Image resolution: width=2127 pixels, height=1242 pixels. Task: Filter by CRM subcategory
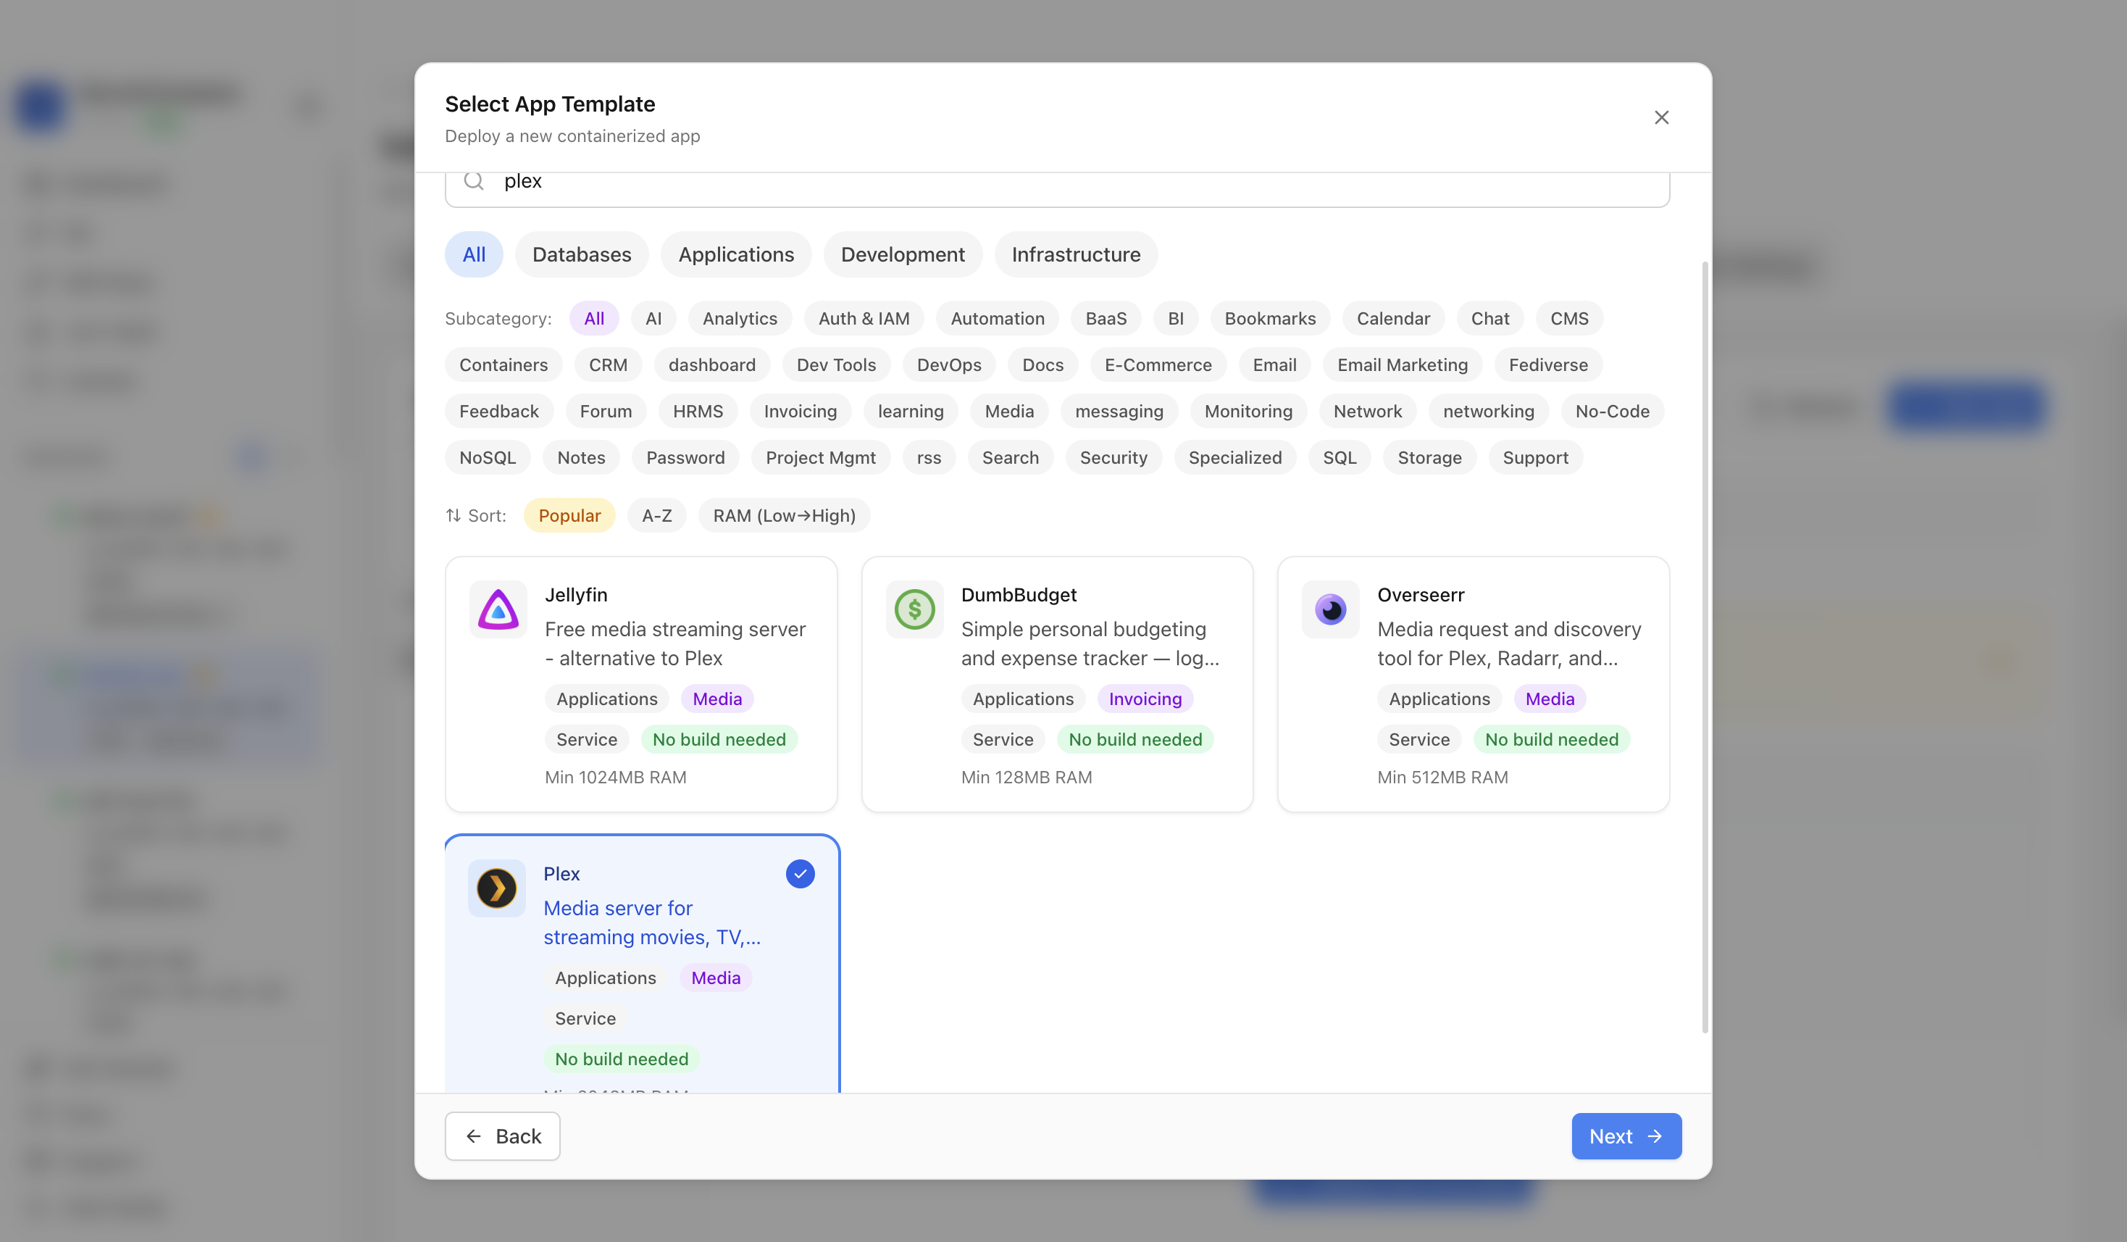coord(608,364)
